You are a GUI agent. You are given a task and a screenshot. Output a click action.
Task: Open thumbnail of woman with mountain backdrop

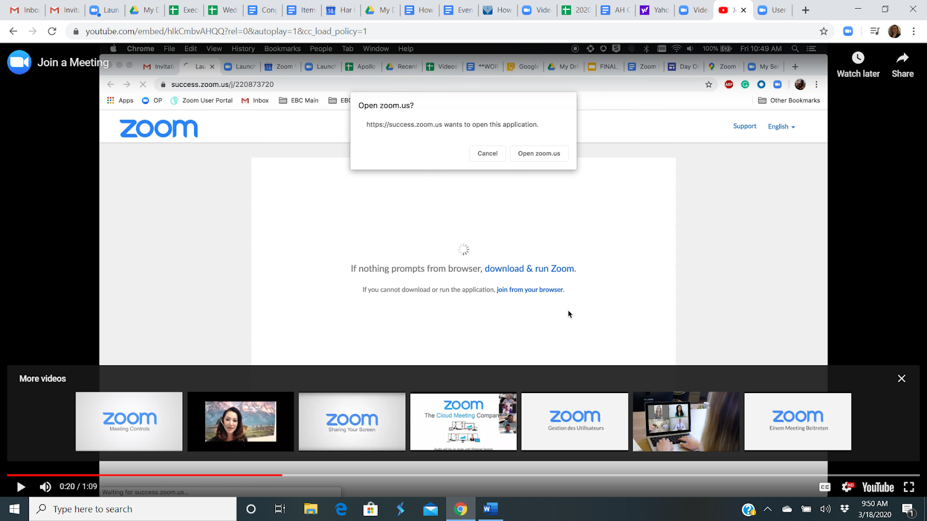[240, 421]
